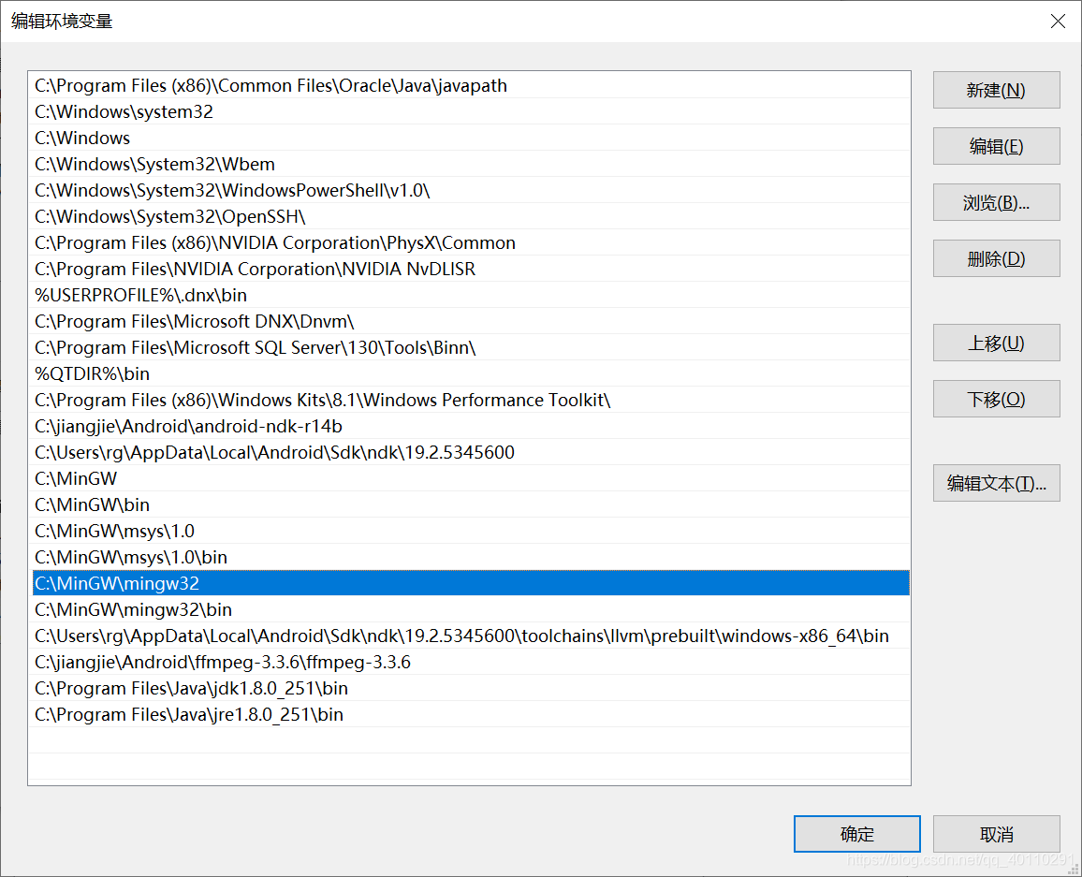Select the Oracle Java javapath entry

tap(471, 85)
